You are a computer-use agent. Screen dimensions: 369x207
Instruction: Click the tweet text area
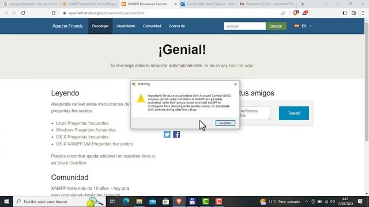coord(255,113)
